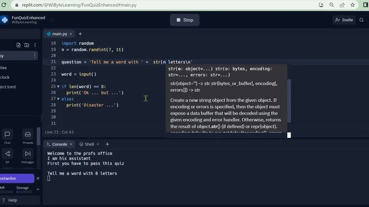Click the lock icon in address bar
Viewport: 369px width, 207px height.
(17, 5)
